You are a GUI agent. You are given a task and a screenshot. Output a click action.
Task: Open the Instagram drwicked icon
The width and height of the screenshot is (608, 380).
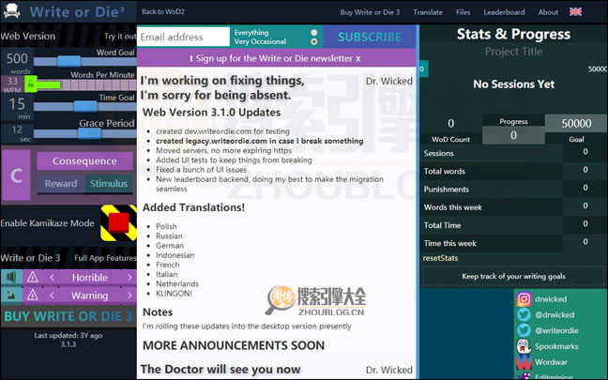(x=524, y=299)
